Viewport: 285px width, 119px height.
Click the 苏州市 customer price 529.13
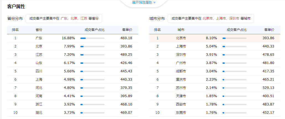(268, 88)
